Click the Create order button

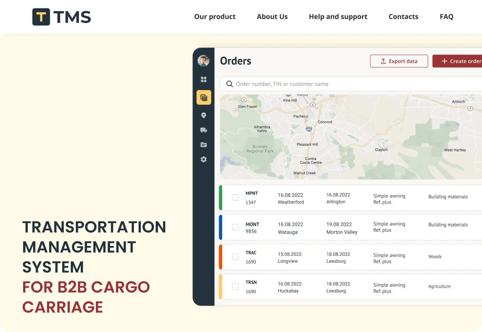457,61
